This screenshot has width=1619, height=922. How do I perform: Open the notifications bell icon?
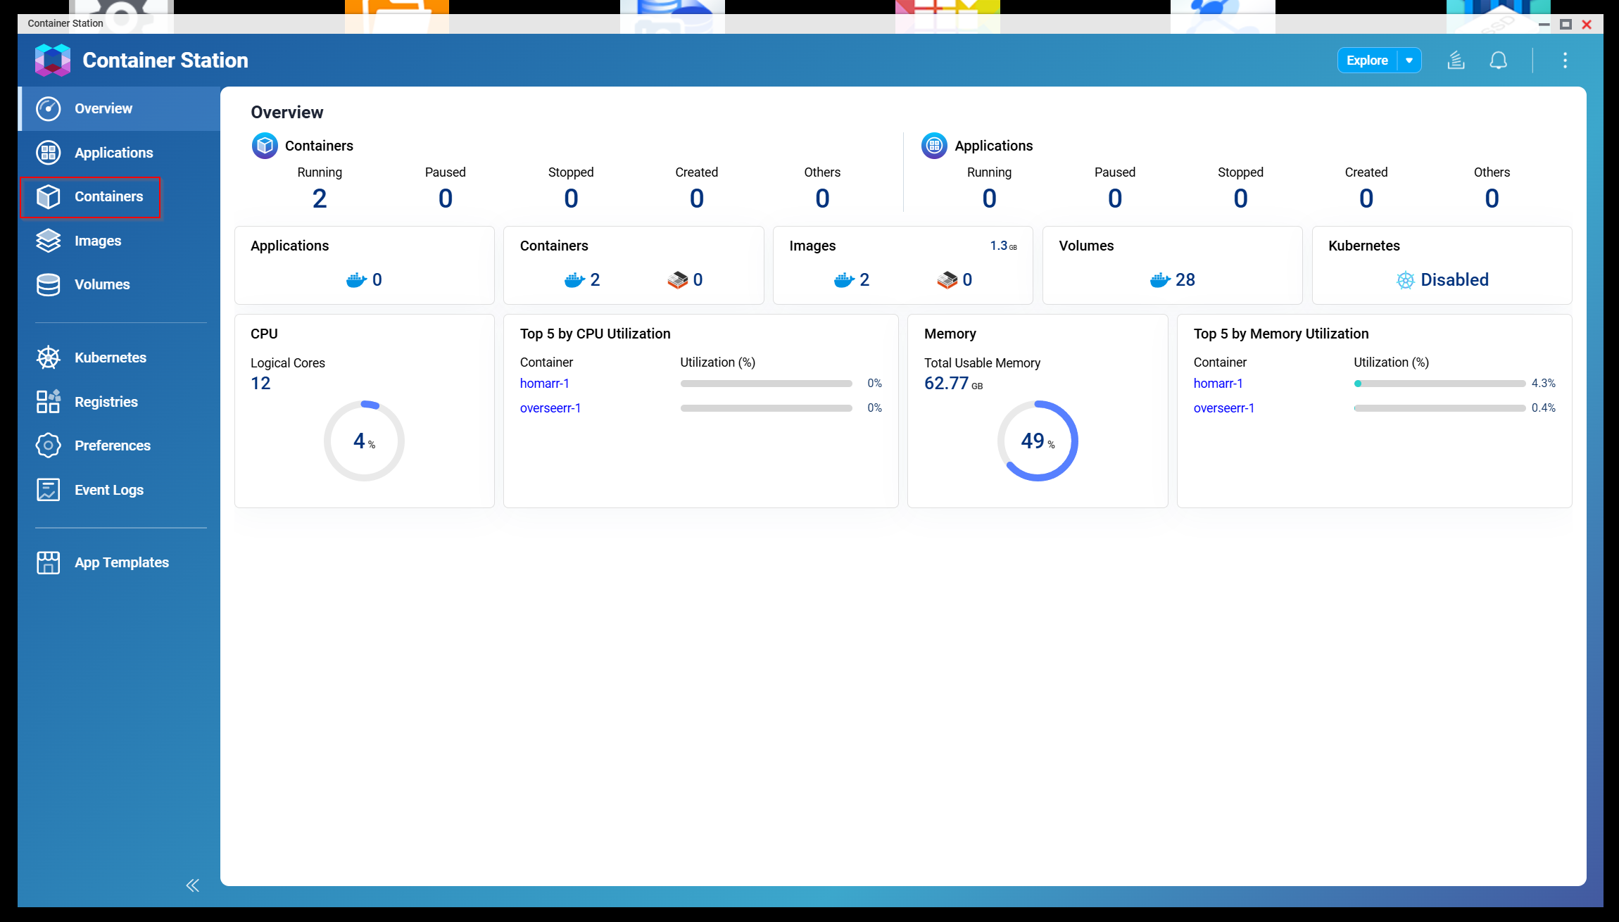[x=1498, y=61]
